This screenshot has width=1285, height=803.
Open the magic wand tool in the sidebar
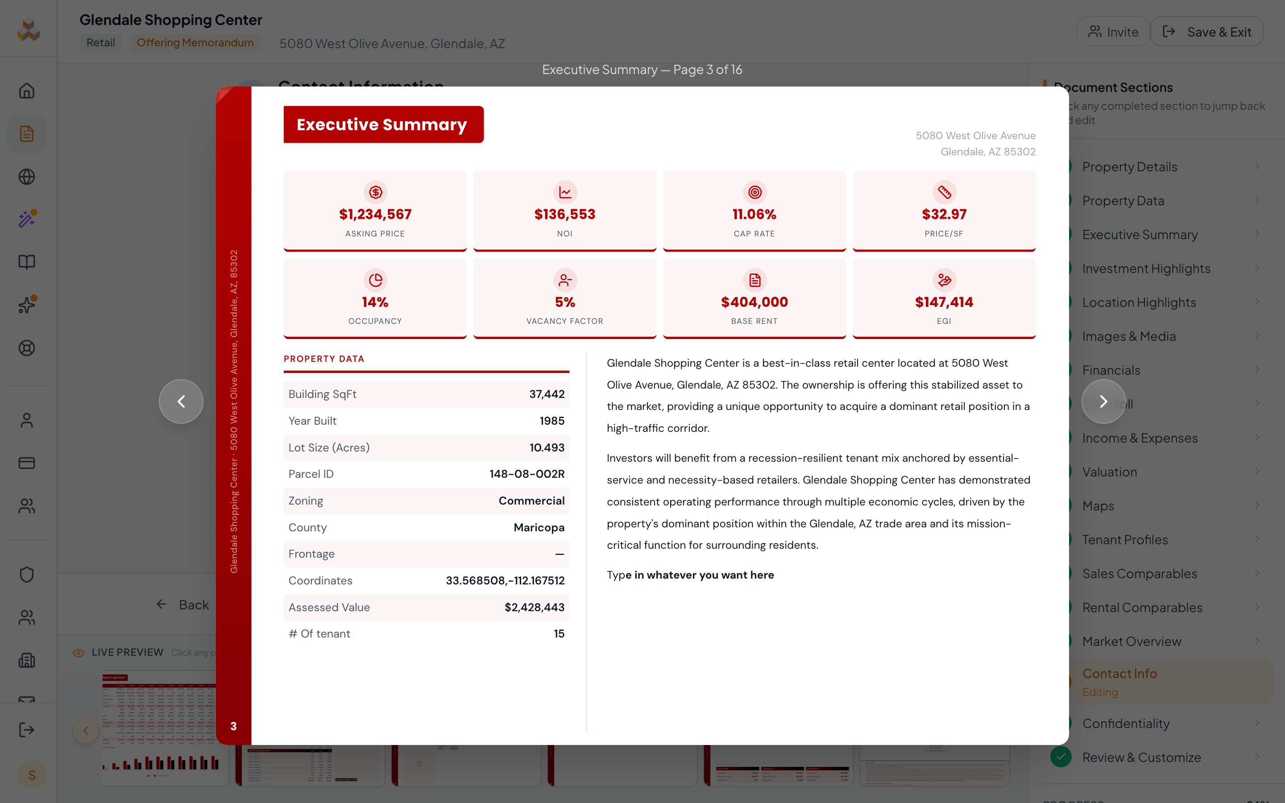click(27, 219)
